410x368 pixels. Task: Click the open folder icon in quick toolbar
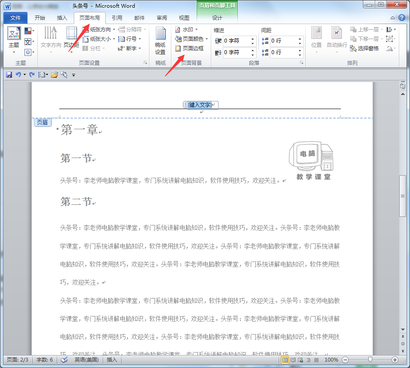[55, 75]
